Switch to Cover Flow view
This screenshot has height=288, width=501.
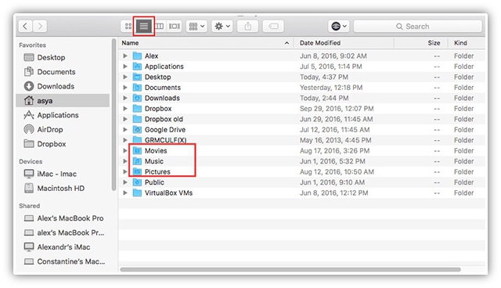(174, 26)
